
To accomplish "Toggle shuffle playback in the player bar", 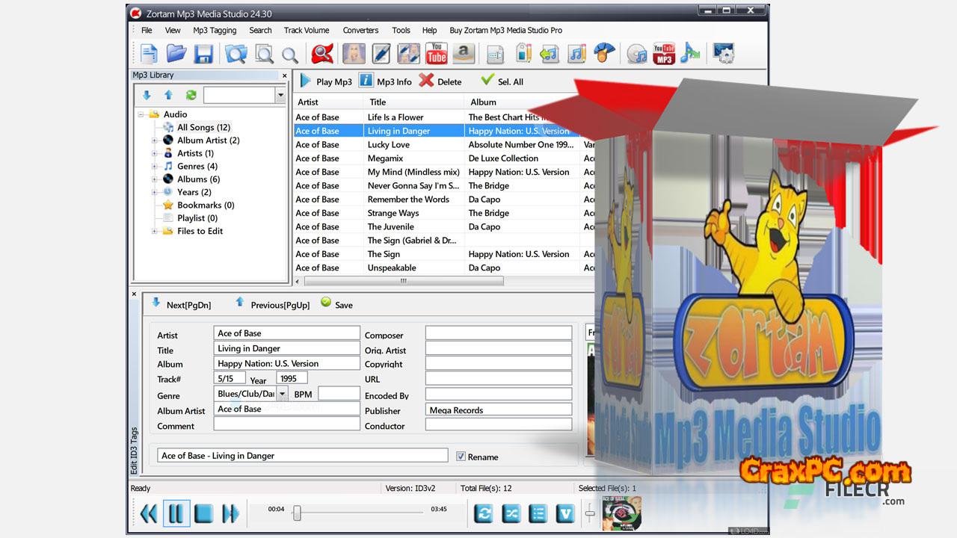I will click(x=511, y=513).
